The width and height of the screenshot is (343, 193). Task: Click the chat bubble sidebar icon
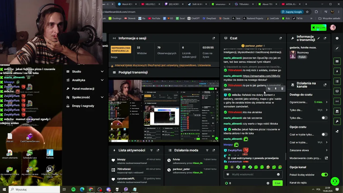tap(337, 91)
